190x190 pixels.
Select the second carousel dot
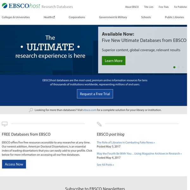pyautogui.click(x=179, y=67)
